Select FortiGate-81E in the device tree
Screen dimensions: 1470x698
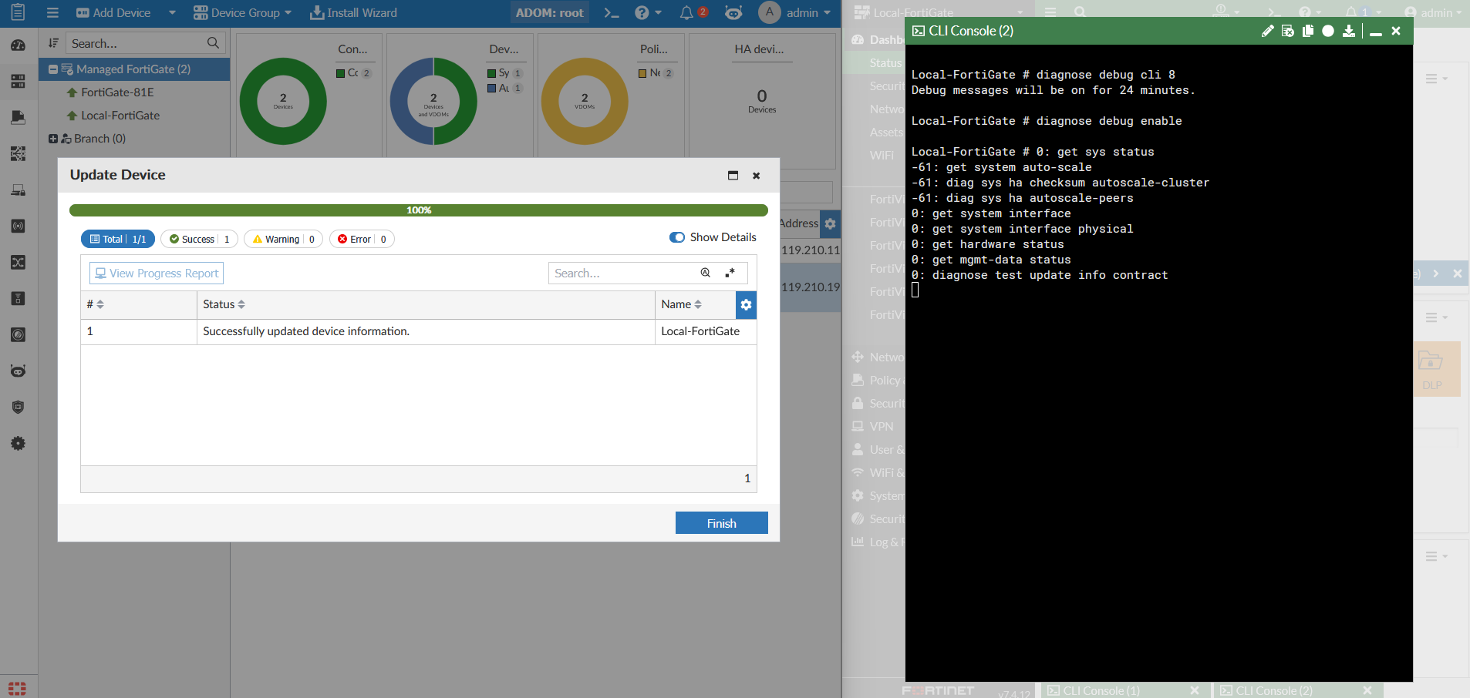(117, 92)
